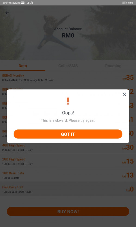Pick the 1GB Basic Data plan
Viewport: 136px width, 227px height.
68,175
